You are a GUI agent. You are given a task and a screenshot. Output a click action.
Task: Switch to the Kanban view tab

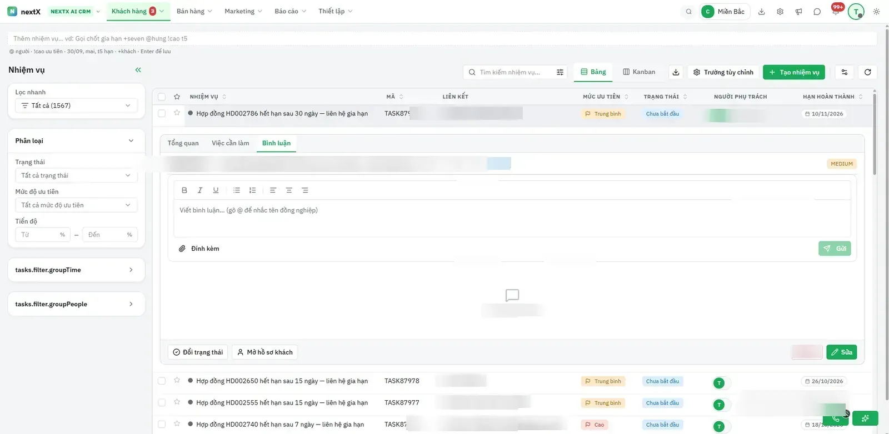pos(639,72)
